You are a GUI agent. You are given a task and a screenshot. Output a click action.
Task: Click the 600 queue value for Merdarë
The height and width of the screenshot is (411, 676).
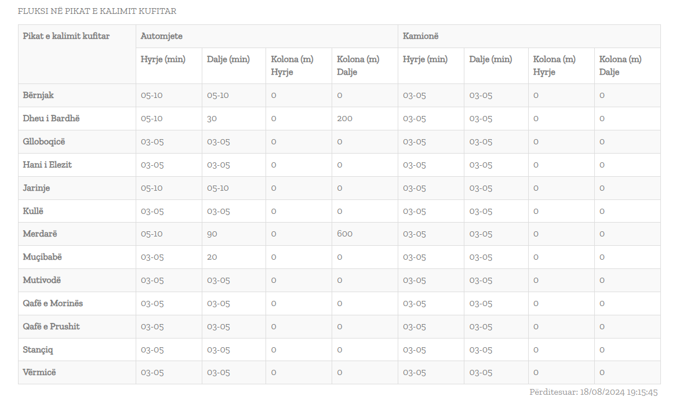pyautogui.click(x=344, y=234)
